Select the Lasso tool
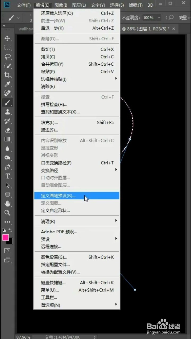191x339 pixels. tap(7, 56)
